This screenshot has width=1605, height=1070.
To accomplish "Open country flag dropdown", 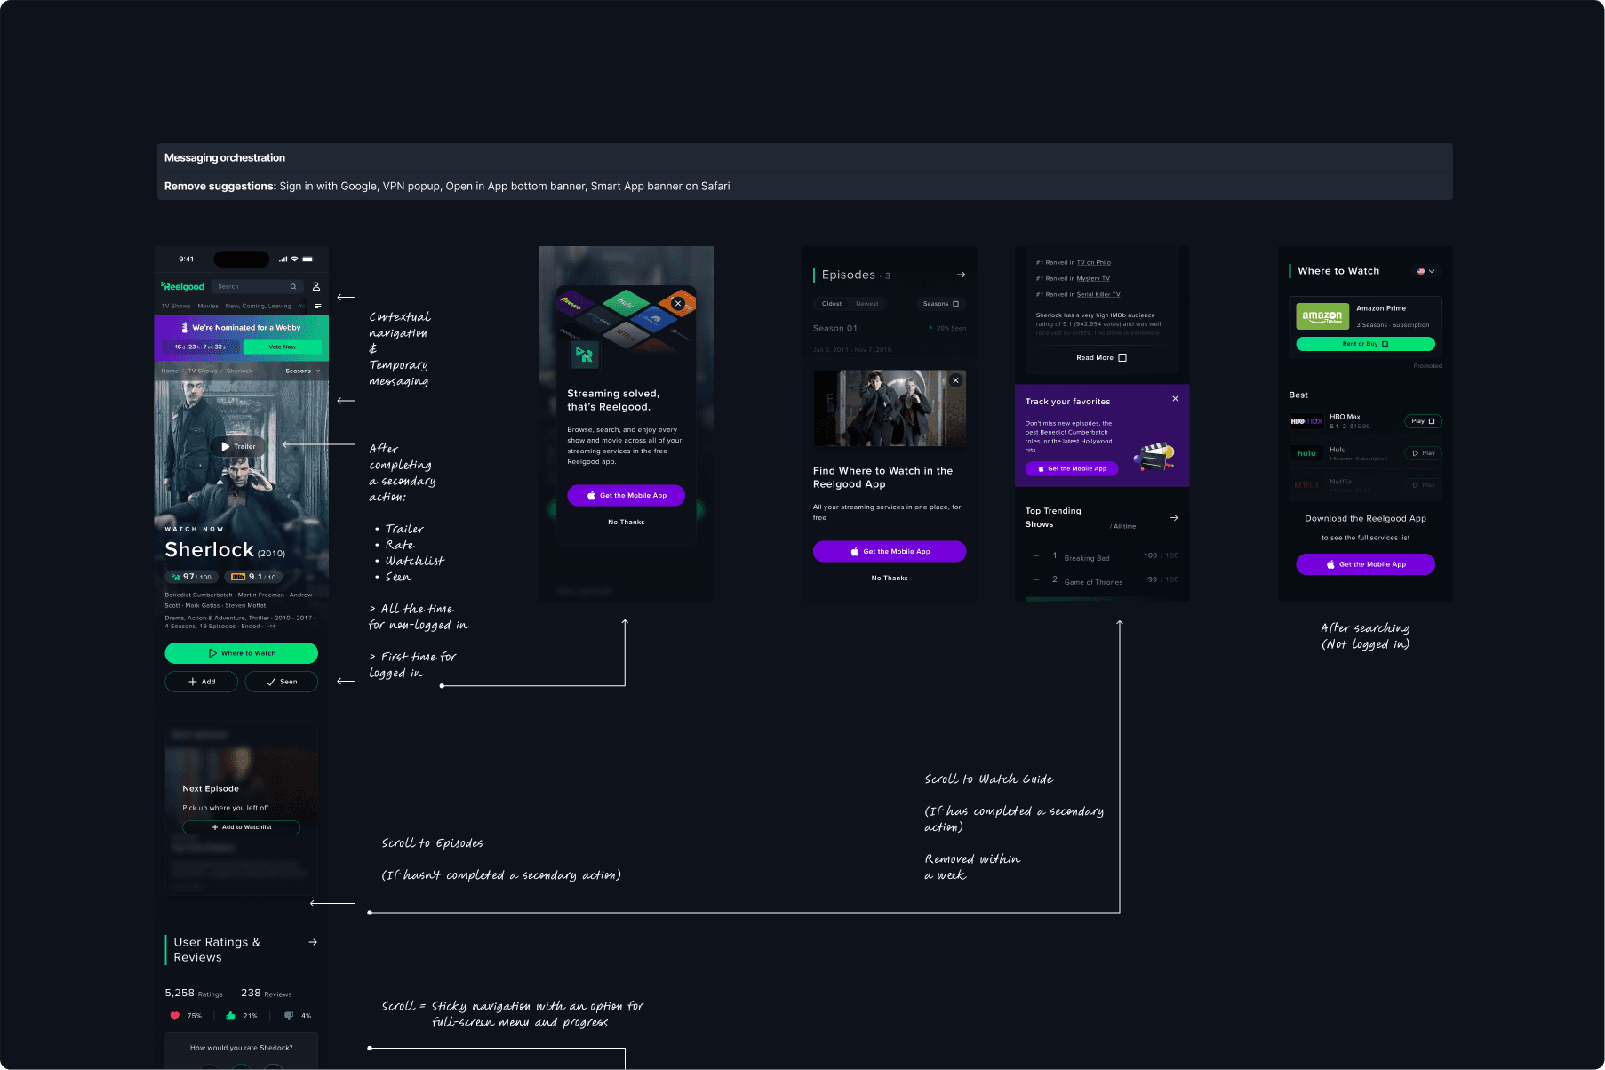I will point(1425,271).
